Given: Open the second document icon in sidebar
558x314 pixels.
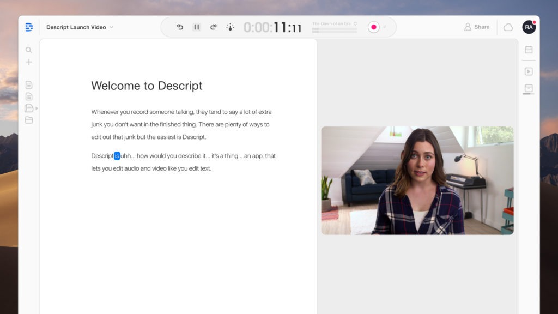Looking at the screenshot, I should click(29, 96).
